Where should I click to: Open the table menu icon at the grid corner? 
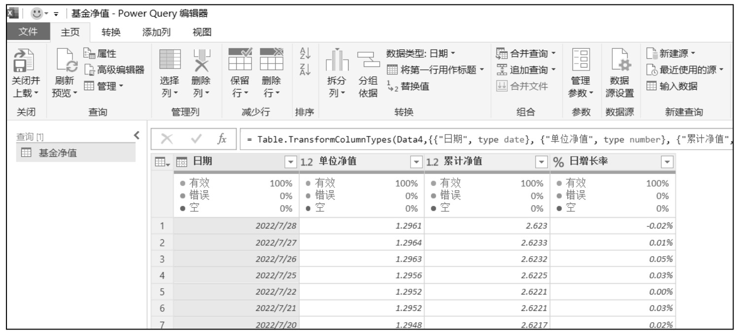pyautogui.click(x=162, y=162)
